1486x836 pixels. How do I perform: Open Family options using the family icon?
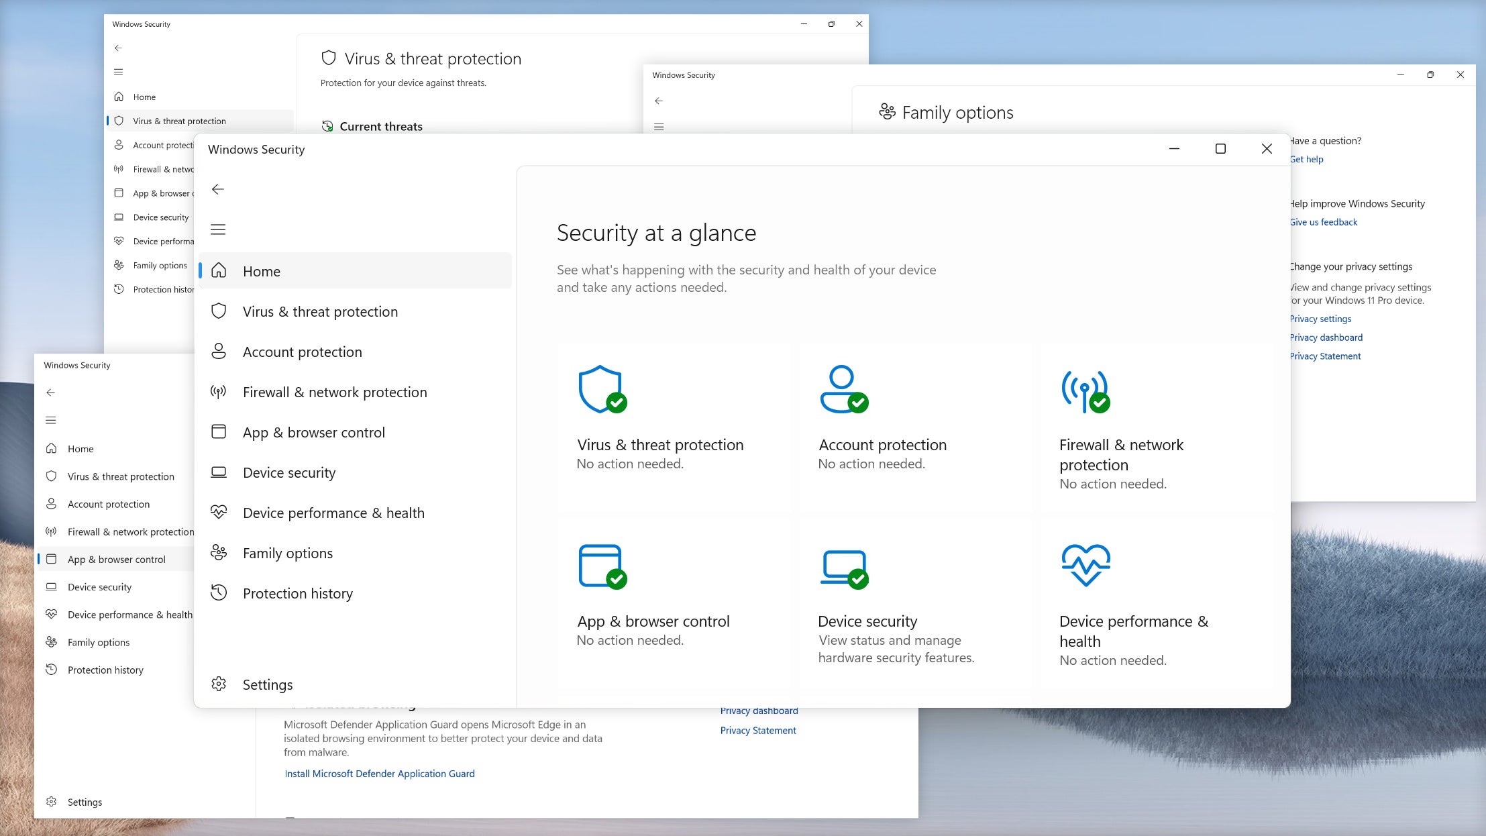pyautogui.click(x=219, y=553)
